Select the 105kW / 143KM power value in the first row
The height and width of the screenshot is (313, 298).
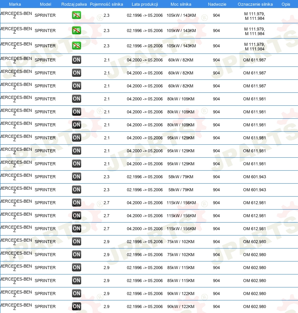pos(181,15)
